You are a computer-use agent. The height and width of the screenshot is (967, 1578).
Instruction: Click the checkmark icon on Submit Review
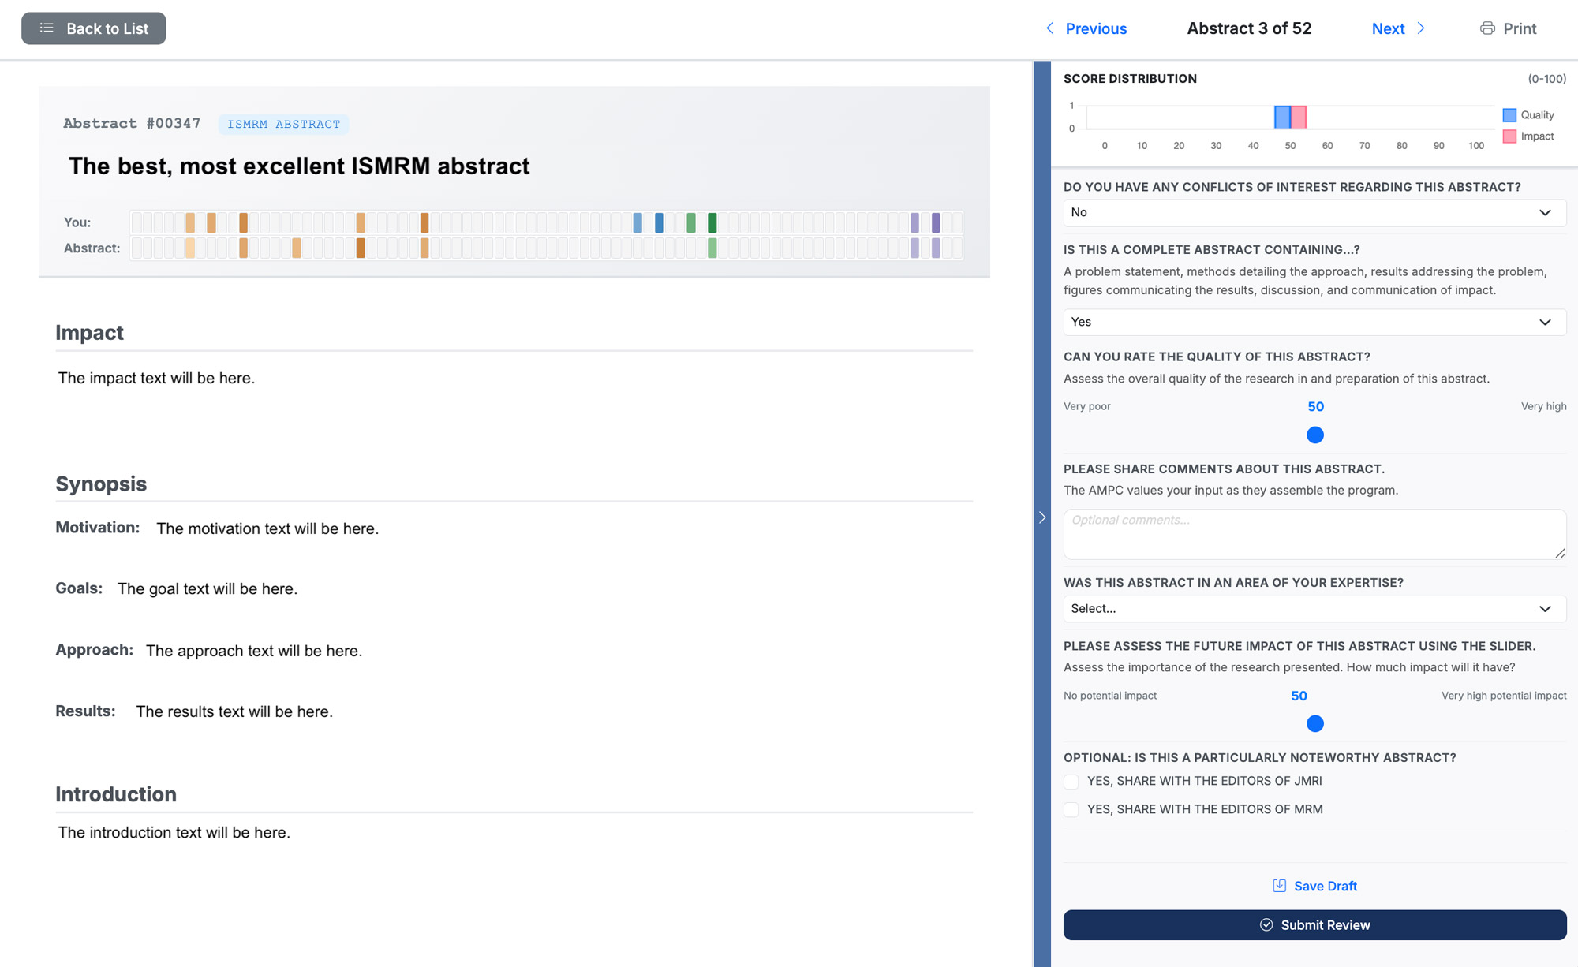coord(1266,924)
